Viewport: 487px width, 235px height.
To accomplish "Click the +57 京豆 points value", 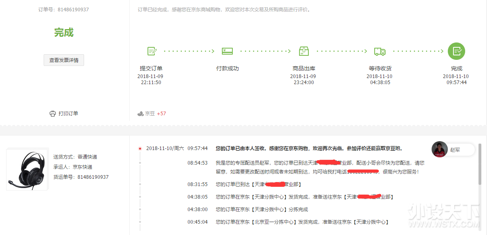I will click(x=161, y=114).
